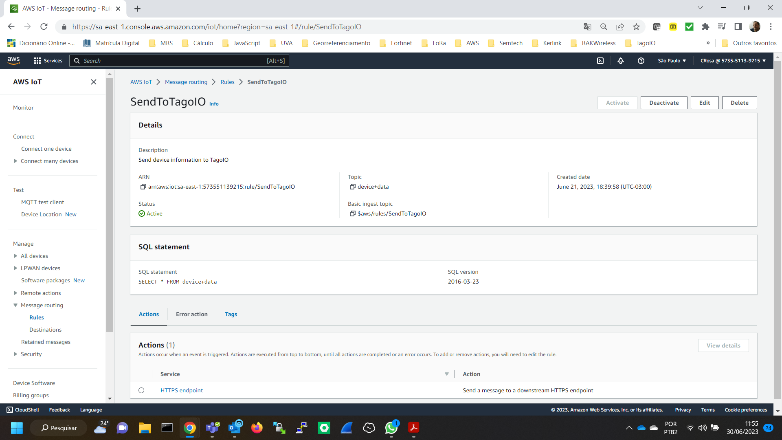Open WhatsApp from the taskbar
Viewport: 782px width, 440px height.
click(x=391, y=428)
